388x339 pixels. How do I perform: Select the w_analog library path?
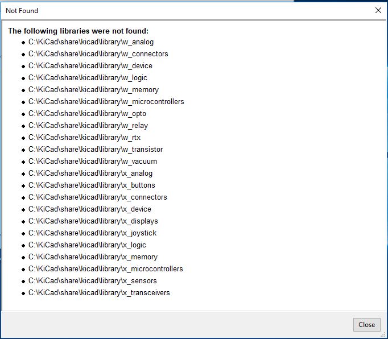[91, 42]
